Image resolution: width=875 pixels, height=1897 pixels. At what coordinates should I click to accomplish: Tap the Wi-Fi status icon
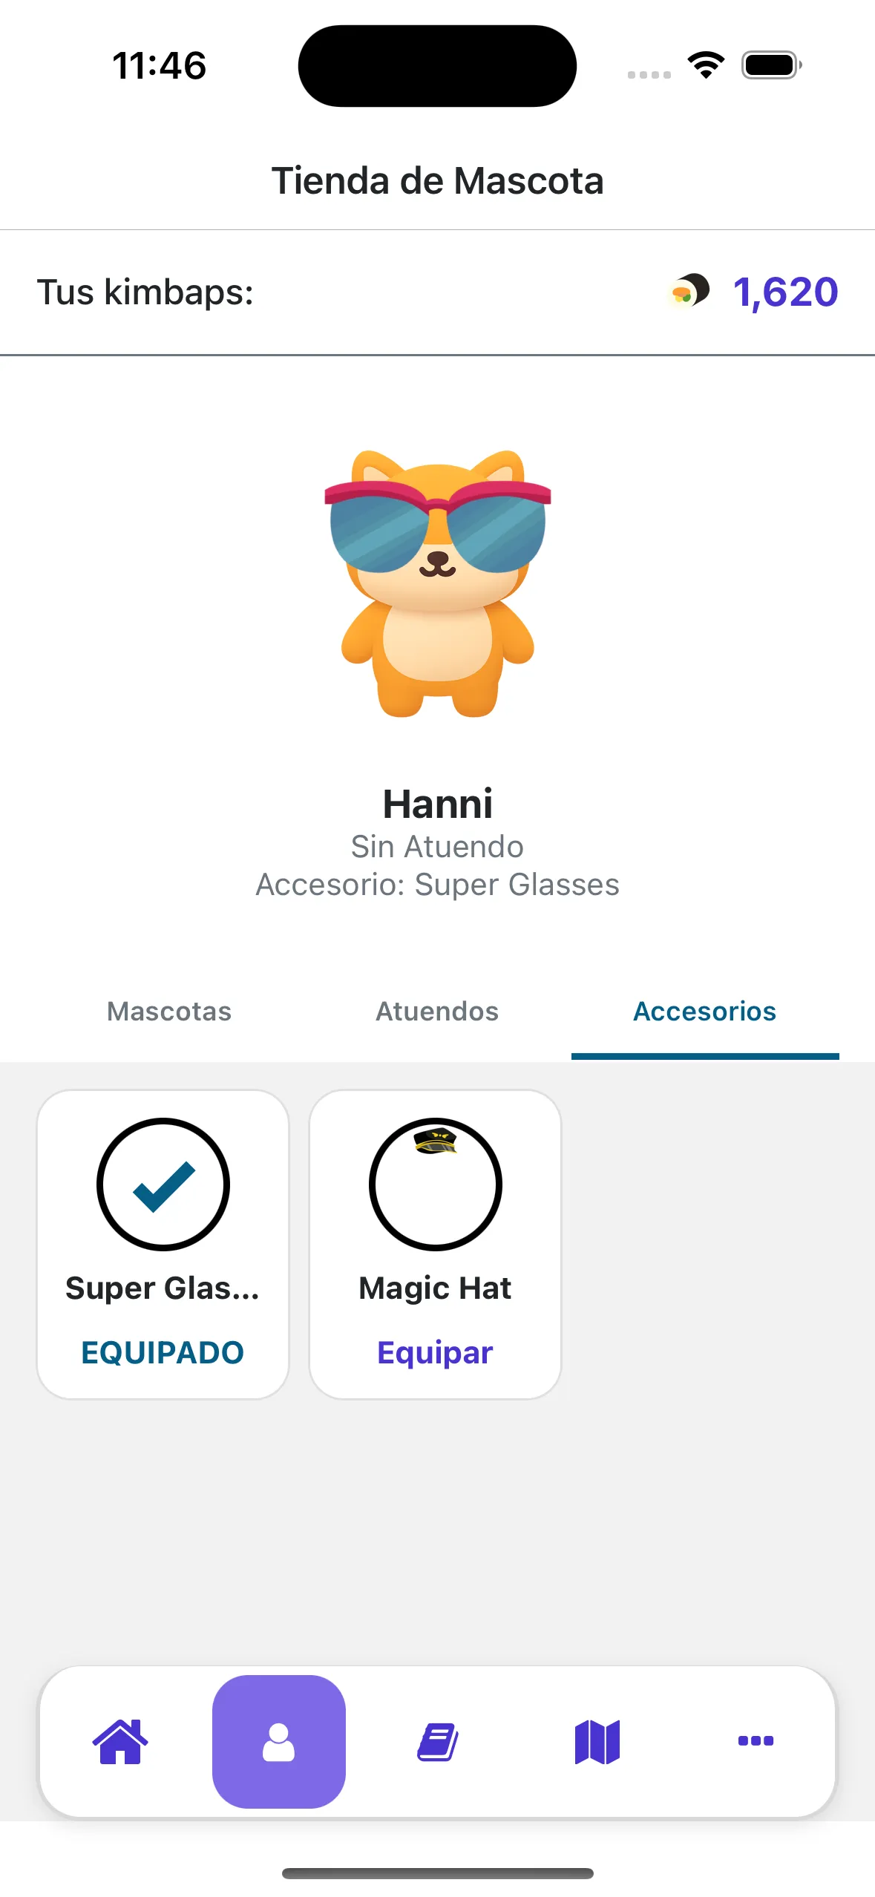(706, 65)
